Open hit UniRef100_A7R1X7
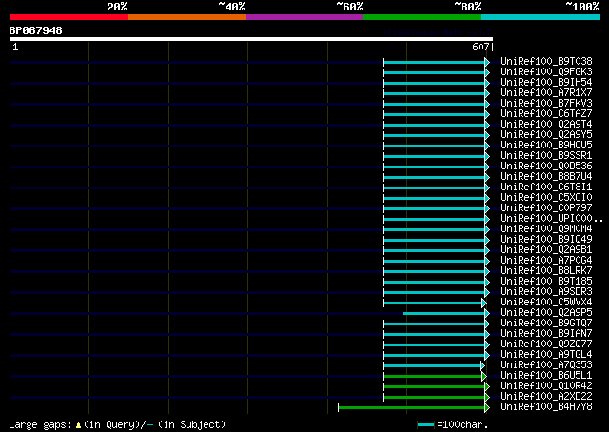The image size is (609, 432). [x=546, y=93]
